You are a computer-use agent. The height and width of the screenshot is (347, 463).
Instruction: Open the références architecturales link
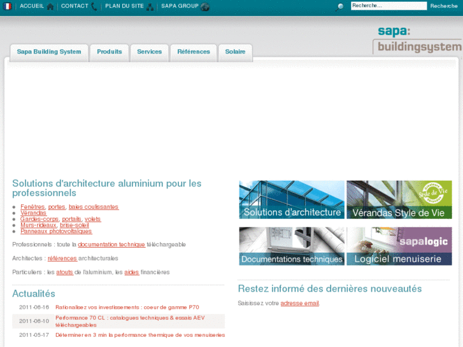pos(62,258)
